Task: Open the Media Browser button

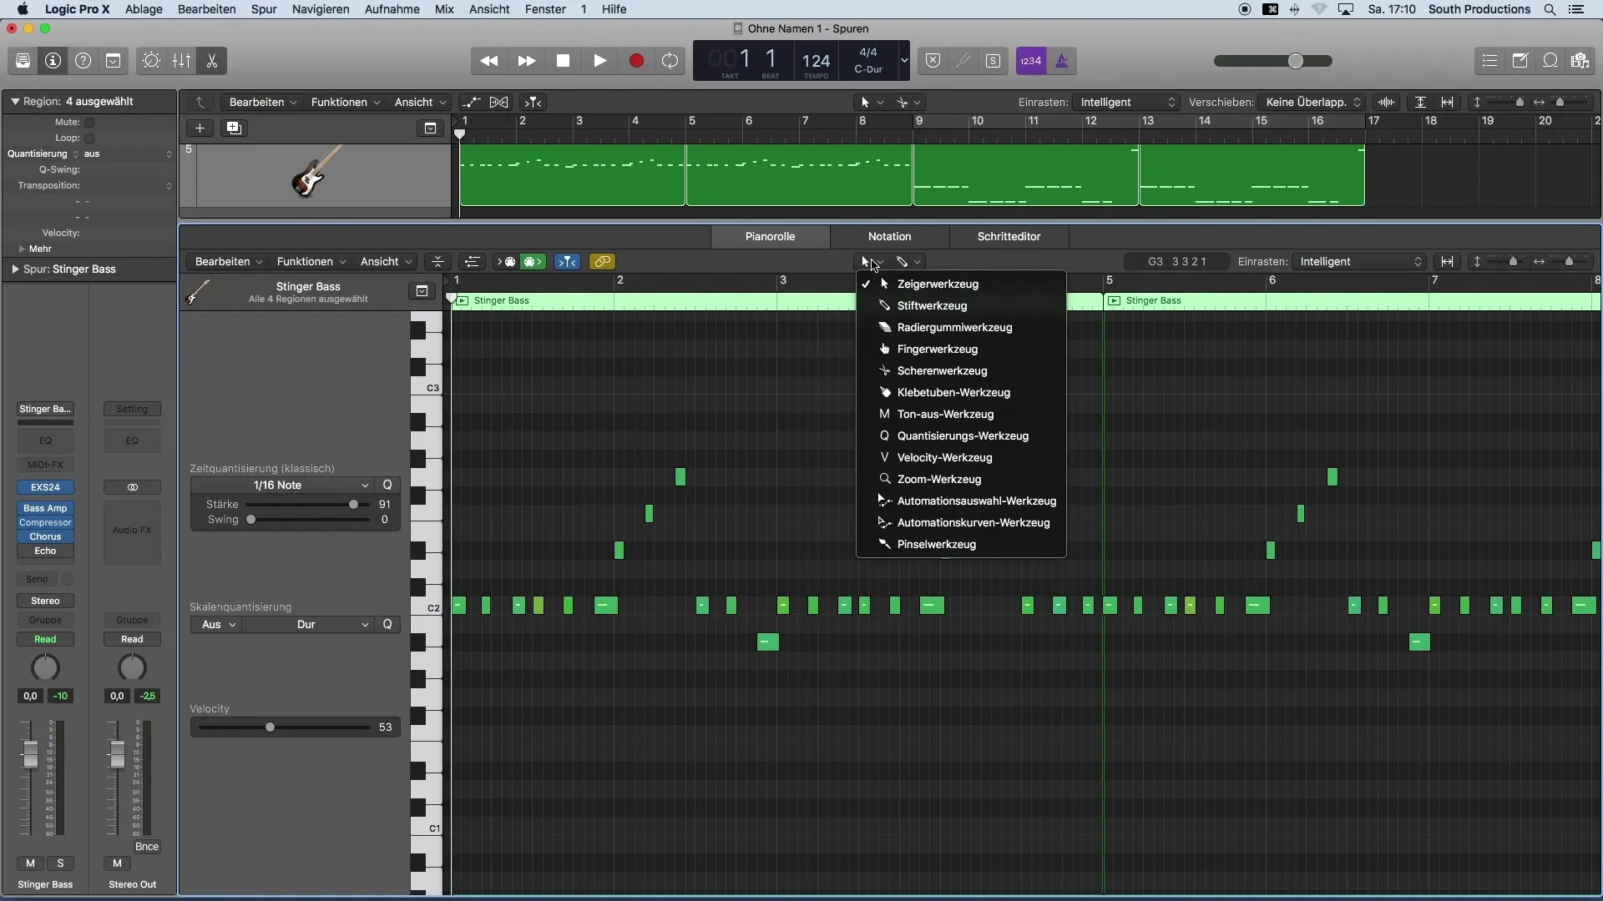Action: pos(1580,61)
